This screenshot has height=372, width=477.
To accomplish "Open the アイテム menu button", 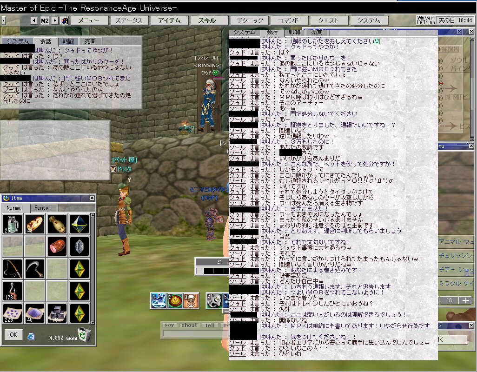I will [169, 20].
